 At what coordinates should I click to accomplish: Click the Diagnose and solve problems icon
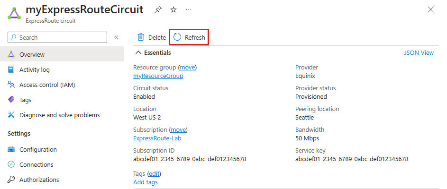point(11,115)
